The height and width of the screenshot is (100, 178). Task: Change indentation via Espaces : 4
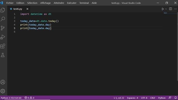(132, 98)
